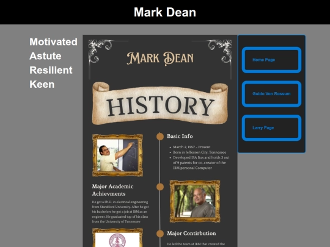Visit the Larry Page link
This screenshot has width=330, height=247.
pyautogui.click(x=271, y=127)
